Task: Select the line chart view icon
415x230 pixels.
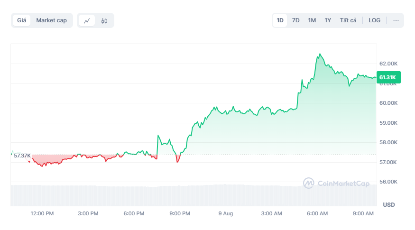Action: pos(87,20)
